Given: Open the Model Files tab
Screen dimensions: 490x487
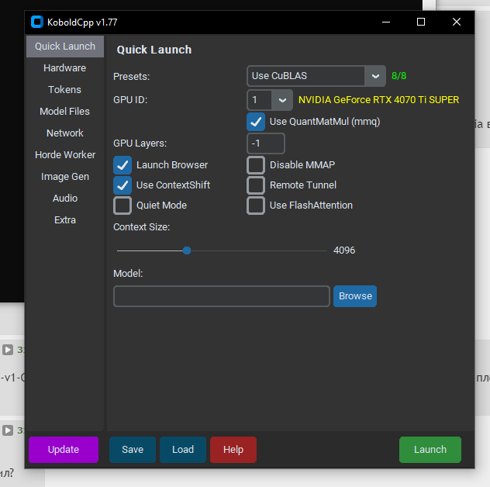Looking at the screenshot, I should click(64, 112).
